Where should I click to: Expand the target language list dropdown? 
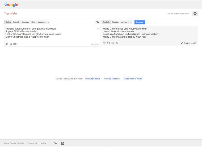(x=130, y=22)
